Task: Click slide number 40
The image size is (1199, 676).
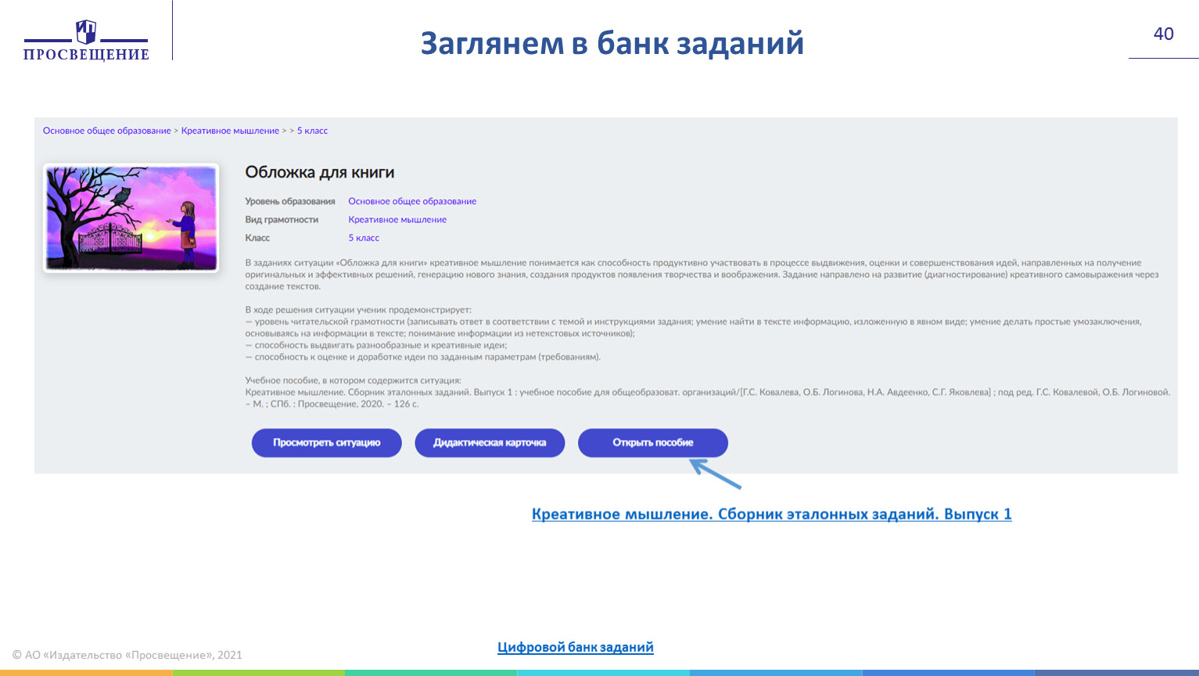Action: pyautogui.click(x=1163, y=34)
